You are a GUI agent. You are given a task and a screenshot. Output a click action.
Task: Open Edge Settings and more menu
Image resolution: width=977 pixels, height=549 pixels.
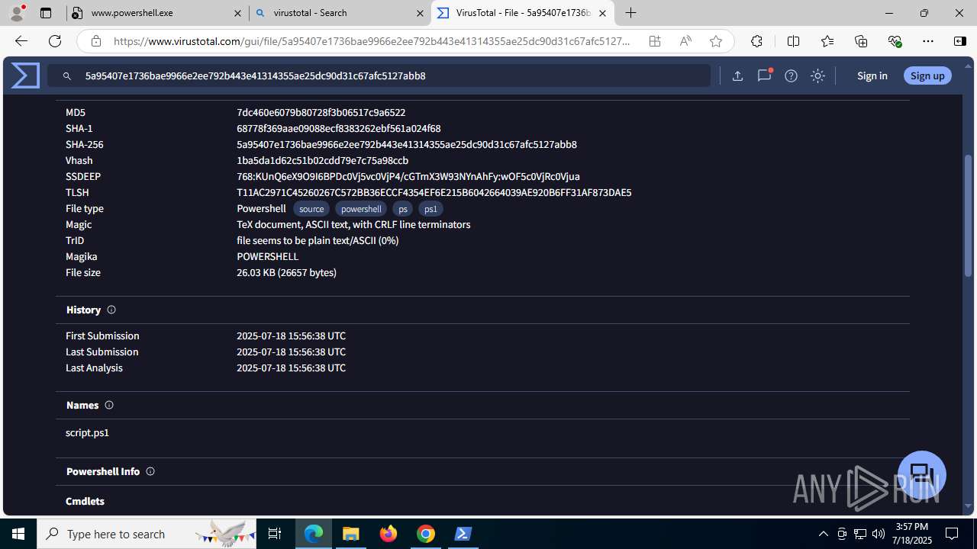click(928, 41)
